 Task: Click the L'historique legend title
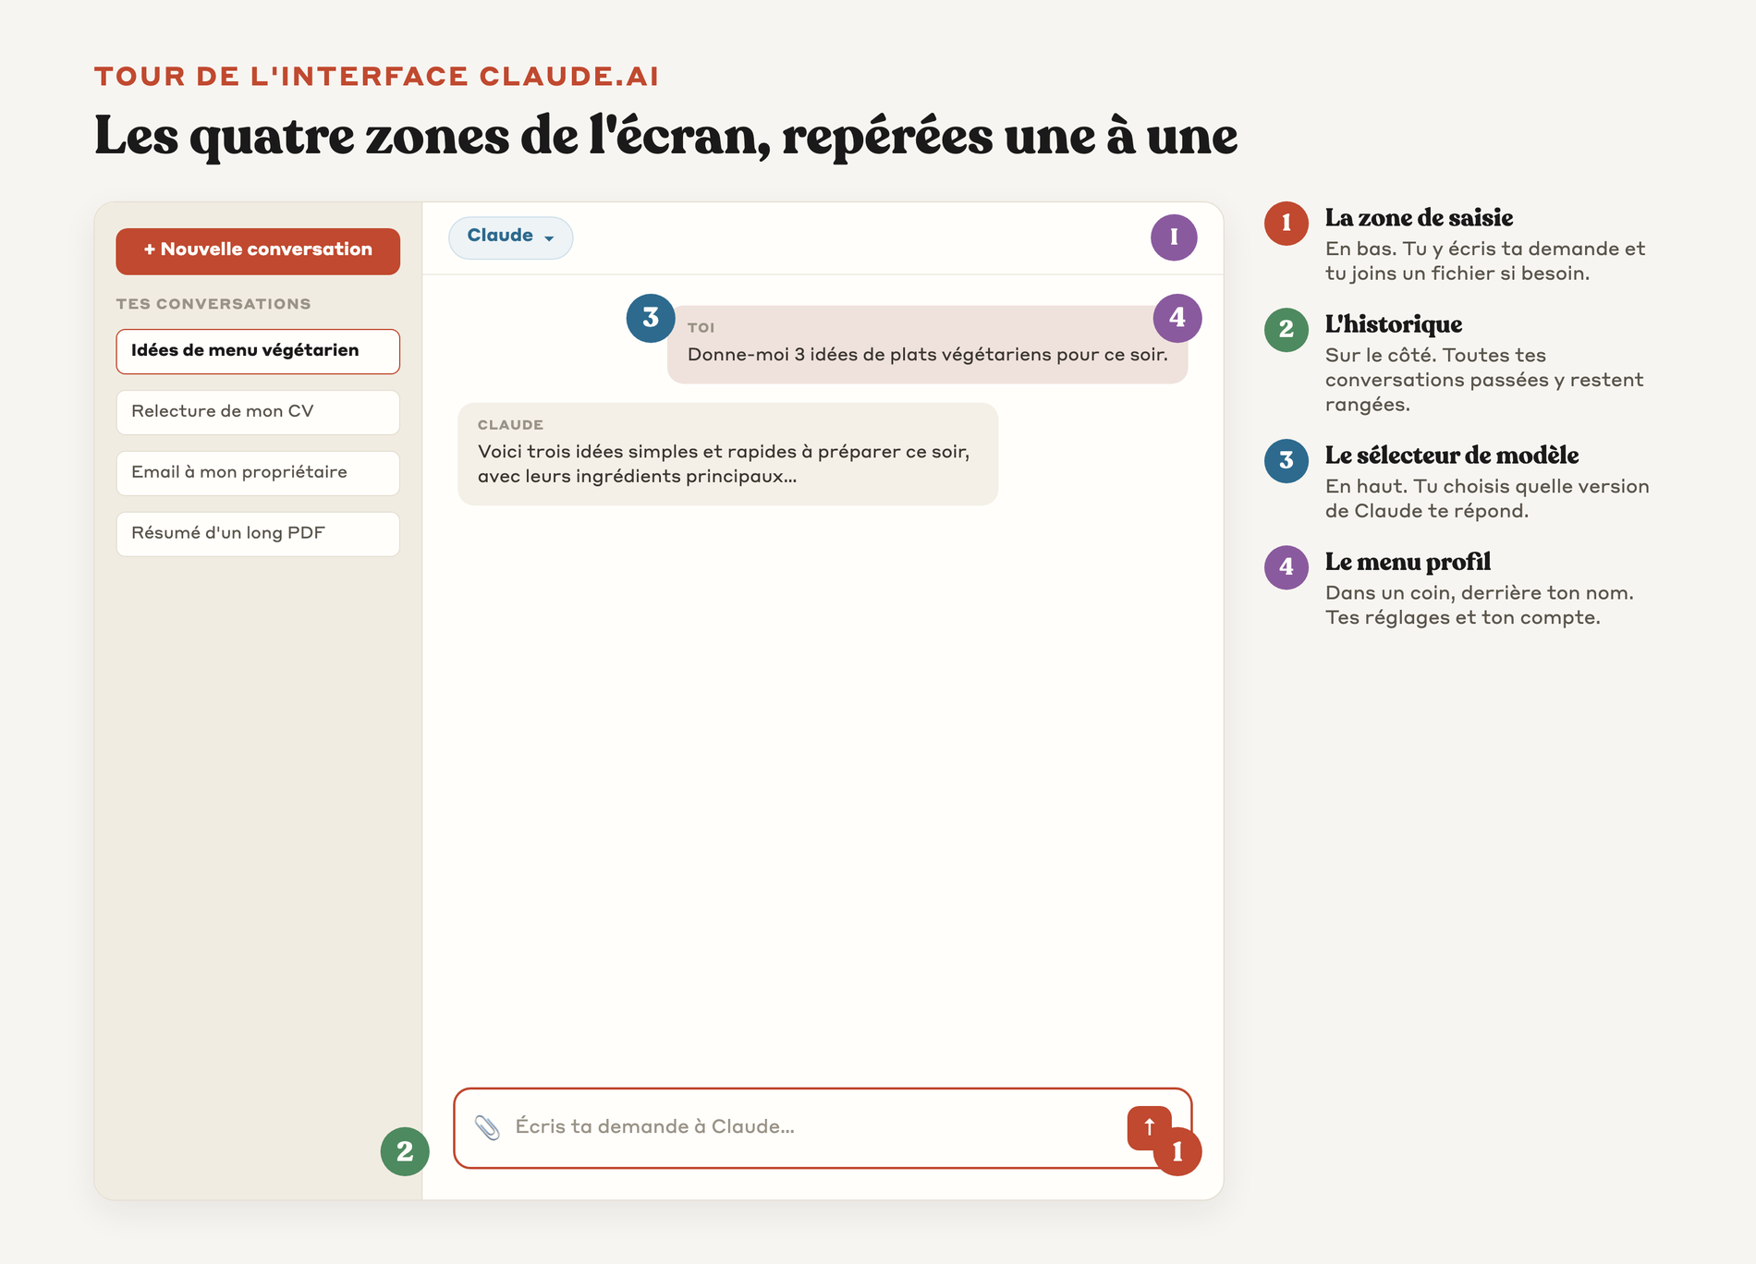(1393, 324)
